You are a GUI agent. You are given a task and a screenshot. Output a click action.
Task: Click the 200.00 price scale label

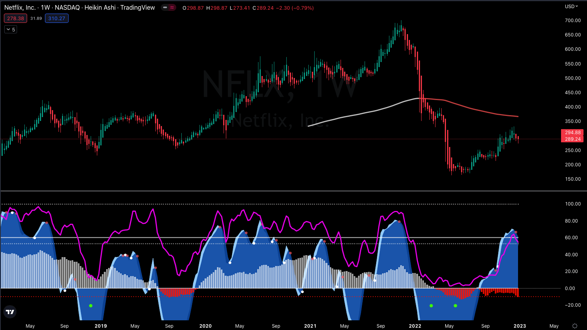point(573,164)
